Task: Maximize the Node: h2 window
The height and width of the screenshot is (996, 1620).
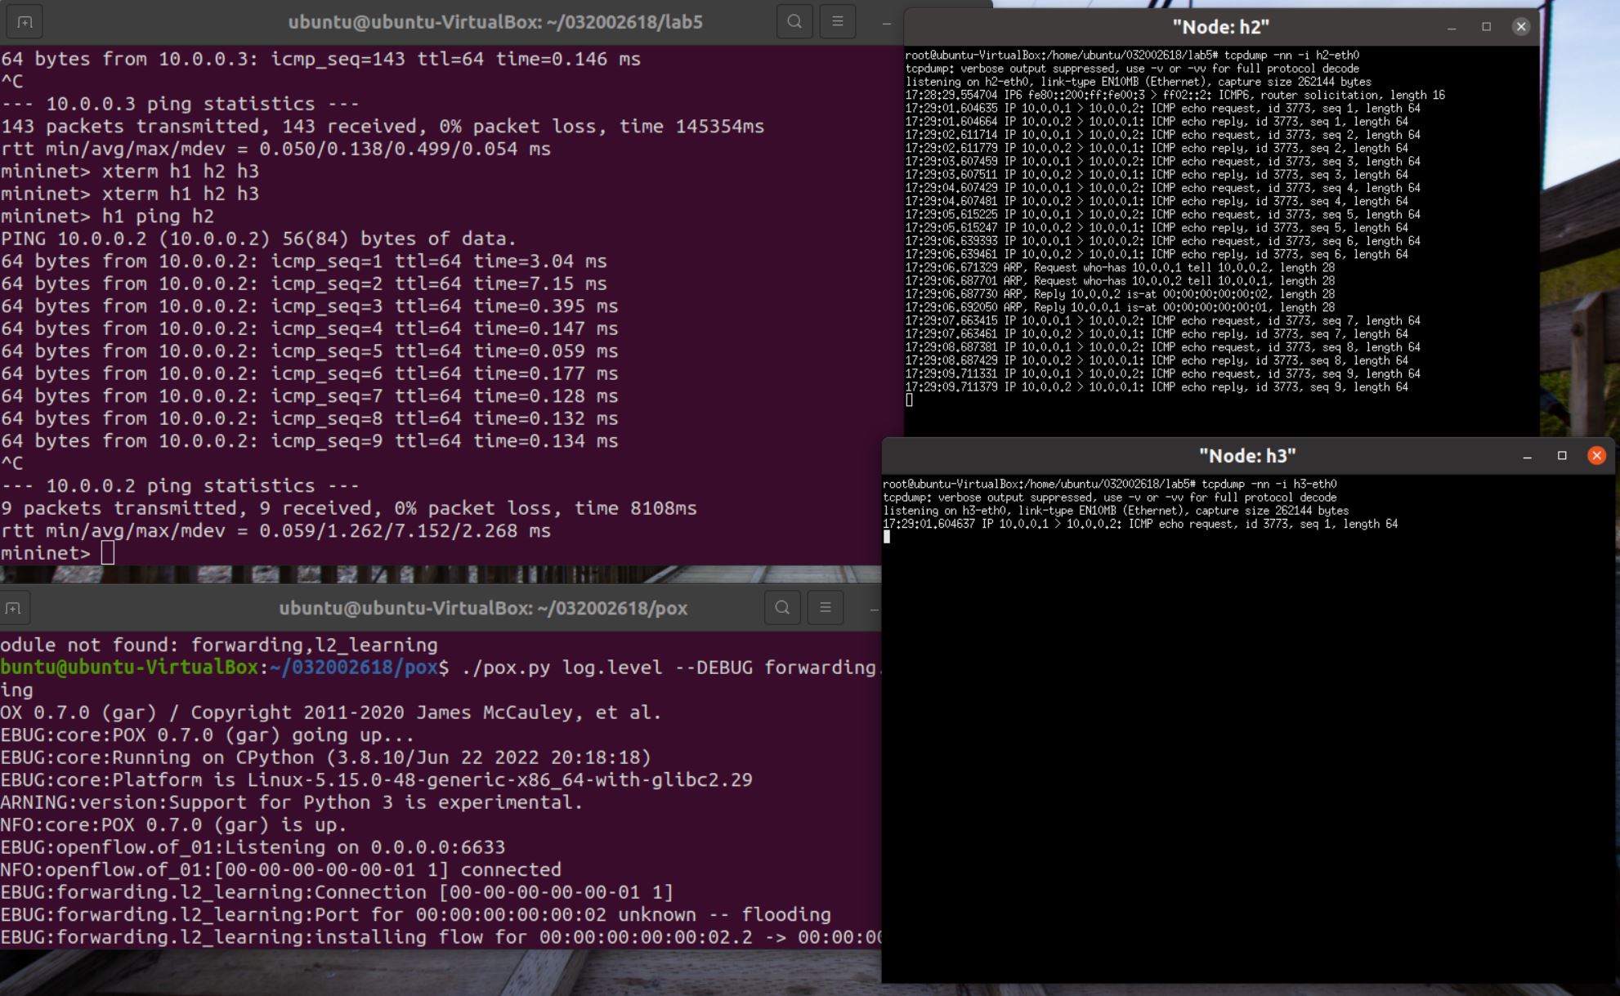Action: (x=1486, y=27)
